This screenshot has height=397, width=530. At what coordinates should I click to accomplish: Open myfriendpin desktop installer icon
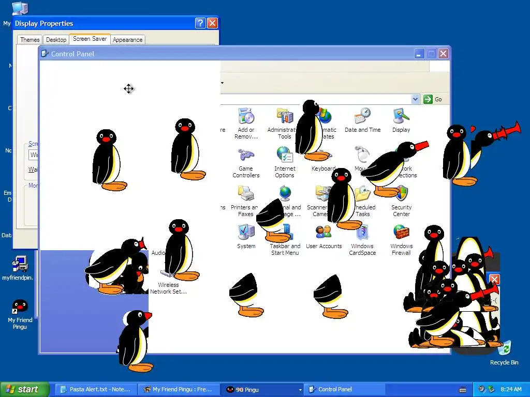(x=20, y=264)
